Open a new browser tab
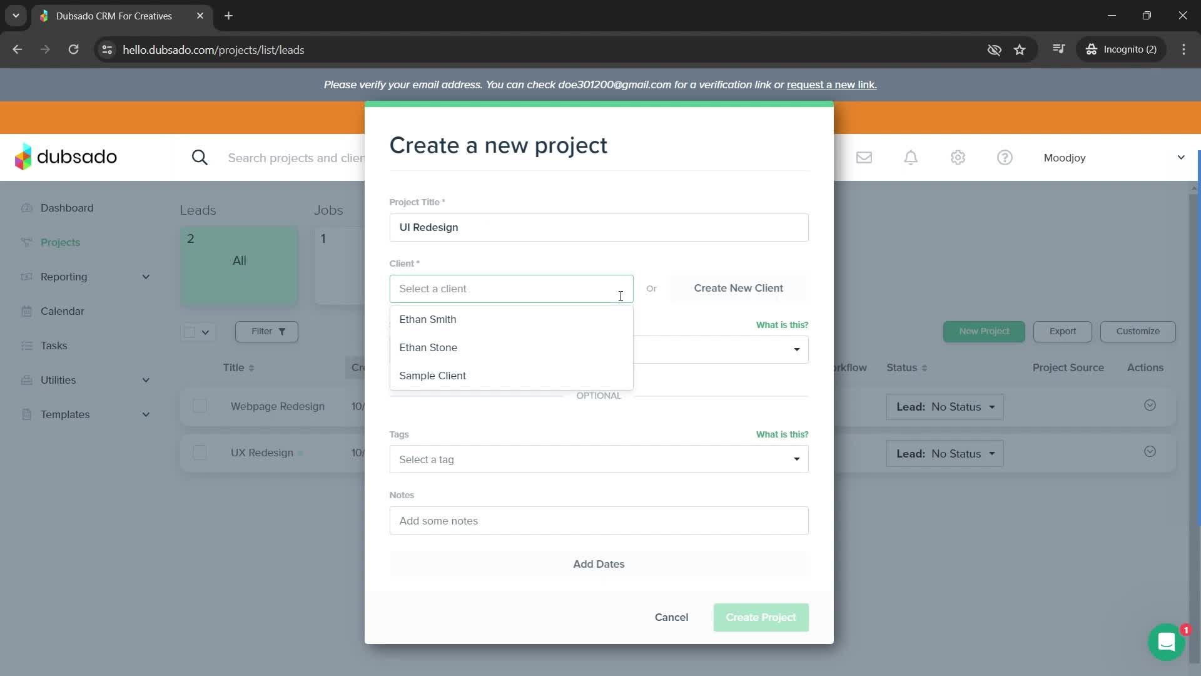 (228, 16)
